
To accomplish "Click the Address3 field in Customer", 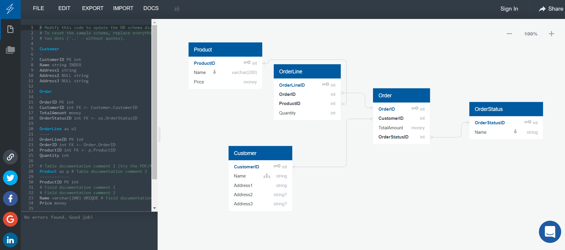I will [x=260, y=204].
